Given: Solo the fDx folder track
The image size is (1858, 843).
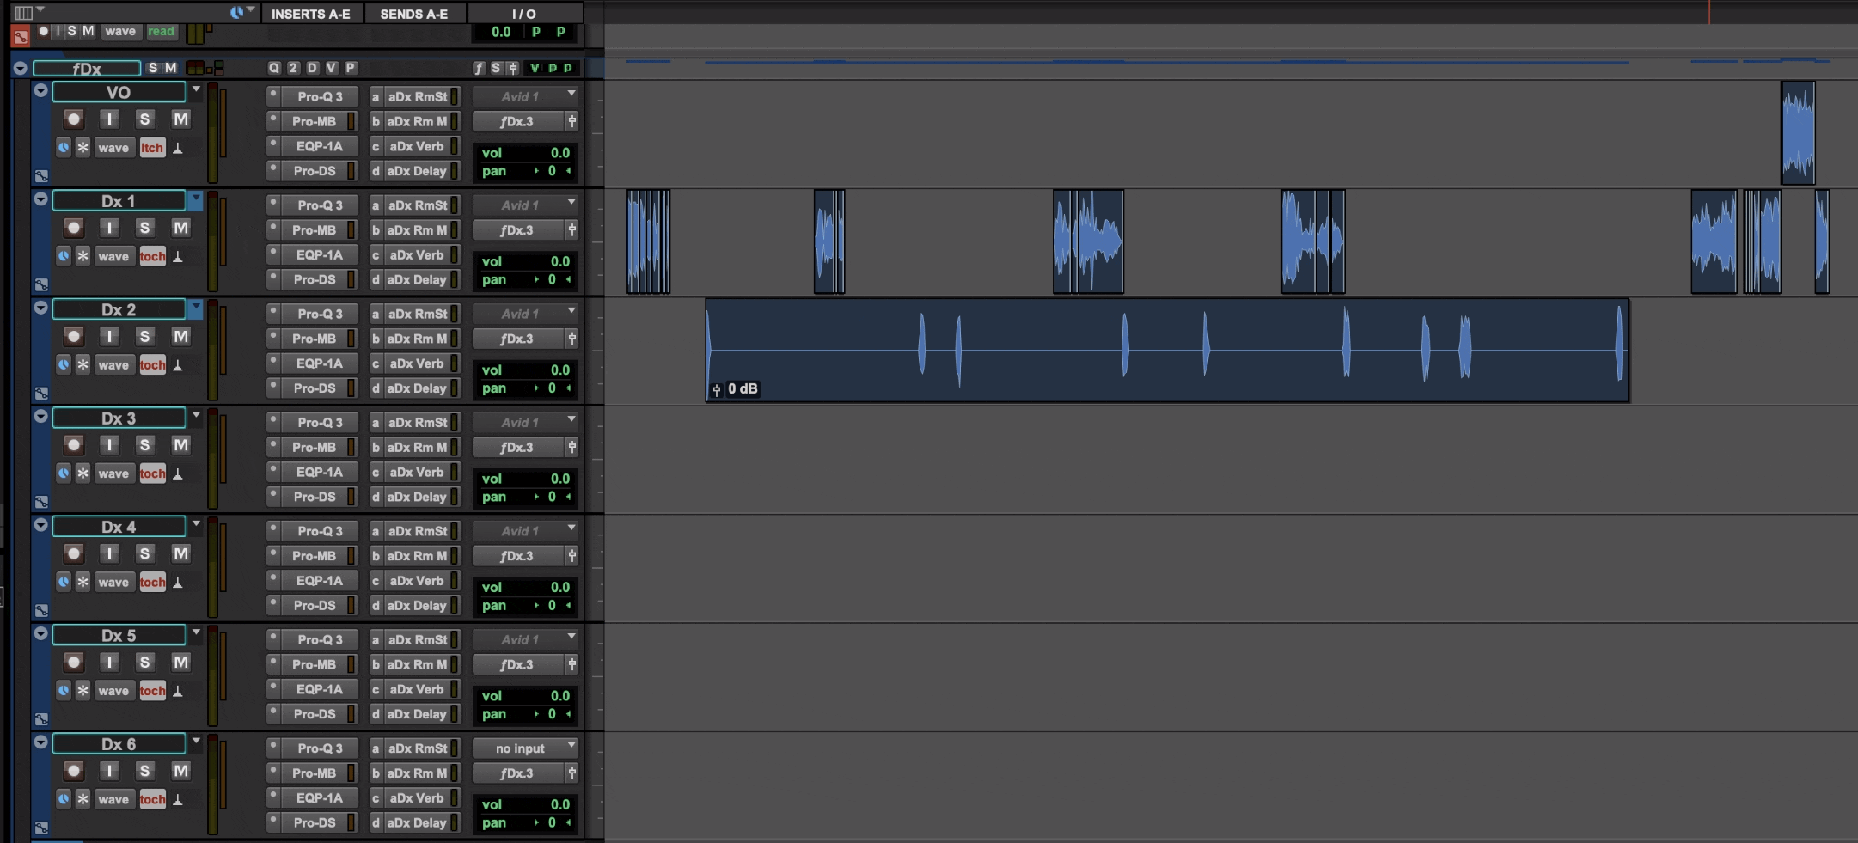Looking at the screenshot, I should click(153, 68).
